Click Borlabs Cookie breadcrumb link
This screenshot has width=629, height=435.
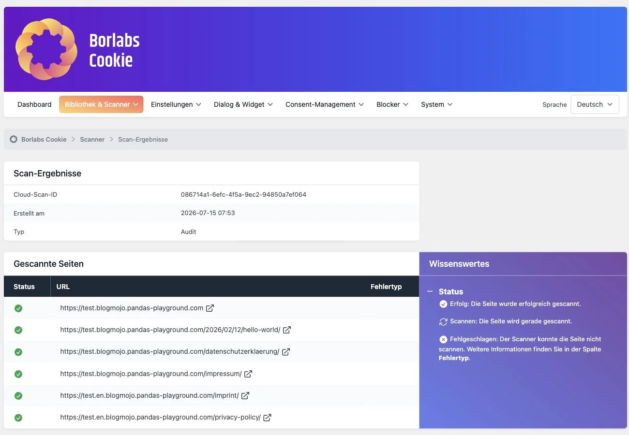[x=44, y=139]
